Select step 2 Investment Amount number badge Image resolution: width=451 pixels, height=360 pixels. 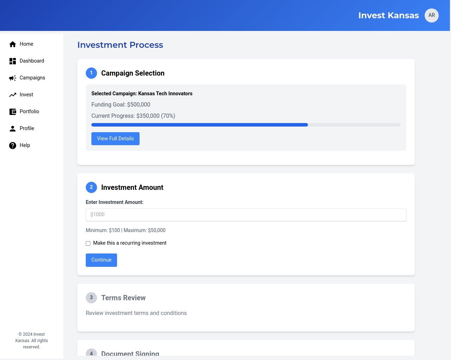pos(91,187)
